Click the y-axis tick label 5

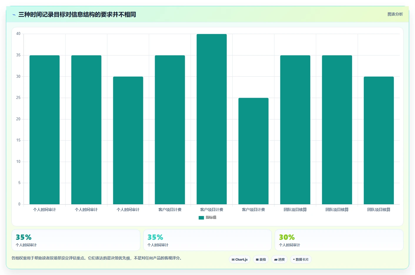click(x=19, y=183)
